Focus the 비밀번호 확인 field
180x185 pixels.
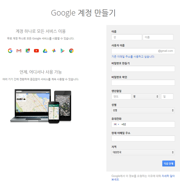[x=143, y=82]
